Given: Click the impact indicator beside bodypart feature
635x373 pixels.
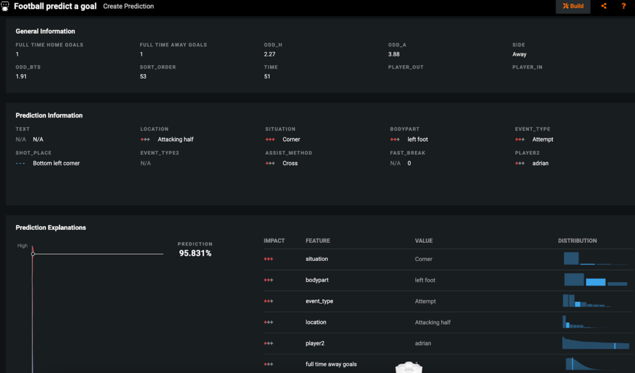Looking at the screenshot, I should [269, 280].
